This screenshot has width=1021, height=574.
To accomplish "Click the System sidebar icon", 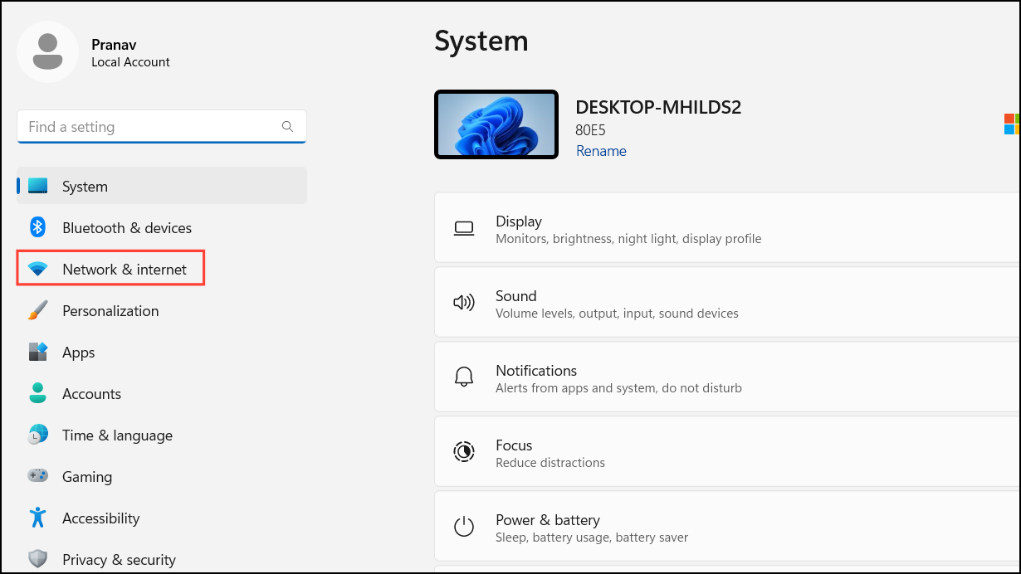I will [x=37, y=186].
